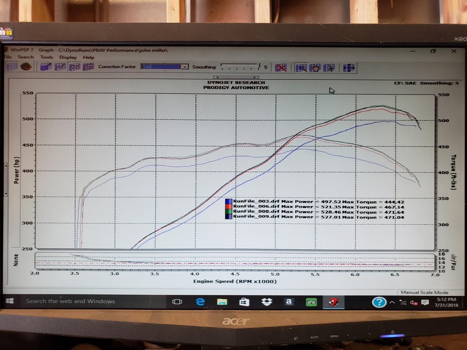Click the muted volume tray icon

pos(414,303)
